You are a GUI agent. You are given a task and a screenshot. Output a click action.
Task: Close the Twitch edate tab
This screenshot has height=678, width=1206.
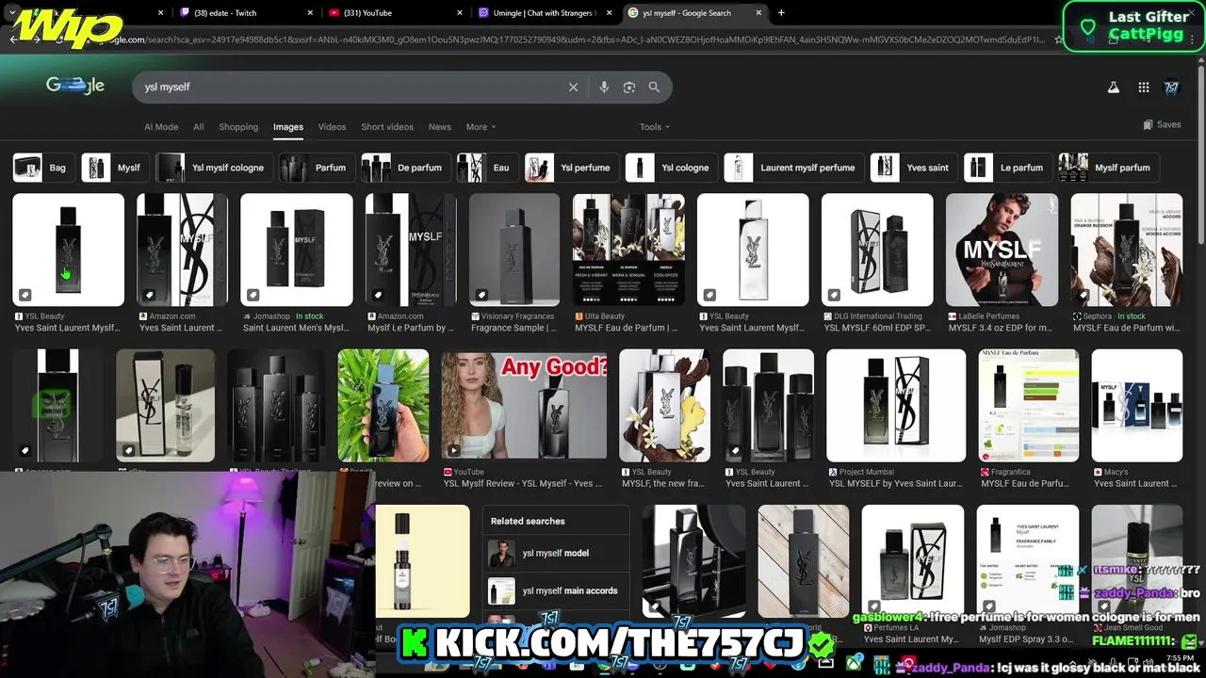(311, 13)
